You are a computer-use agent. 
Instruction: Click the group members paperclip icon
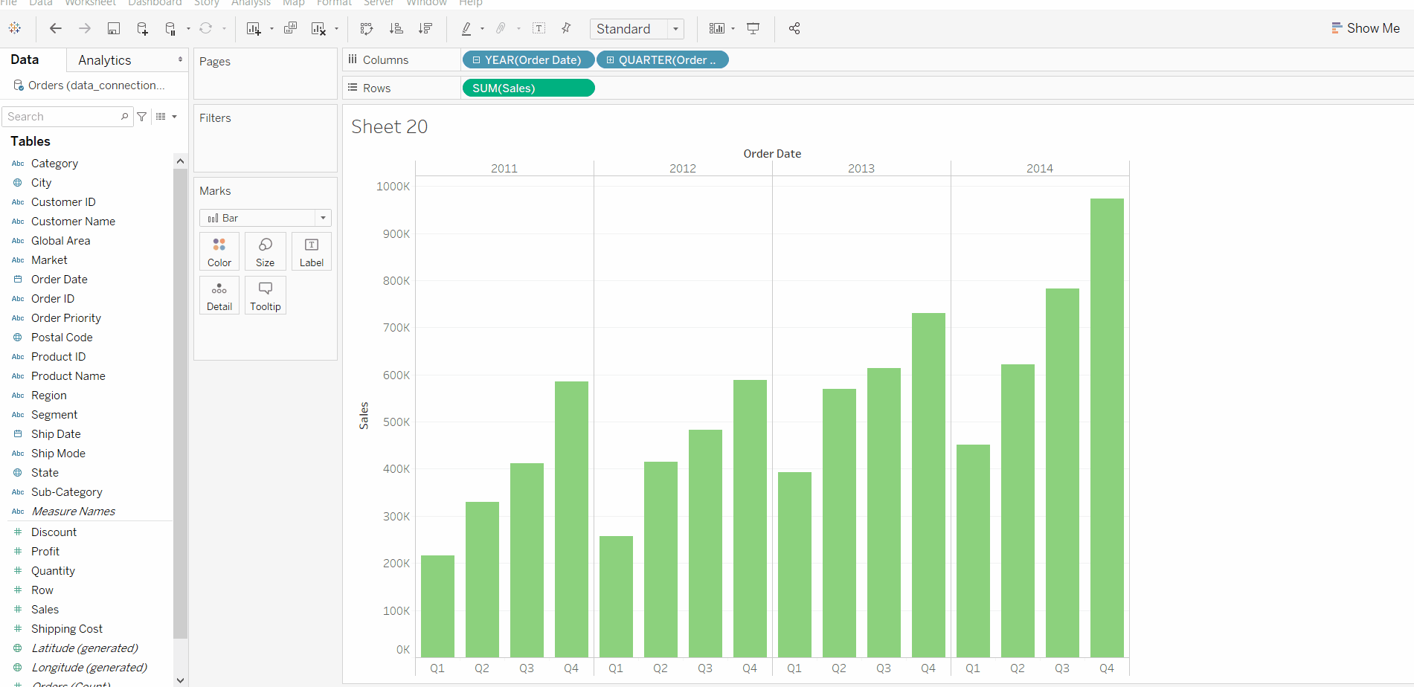[x=501, y=28]
